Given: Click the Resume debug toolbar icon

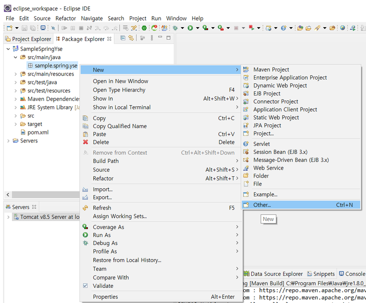Looking at the screenshot, I should [x=64, y=28].
